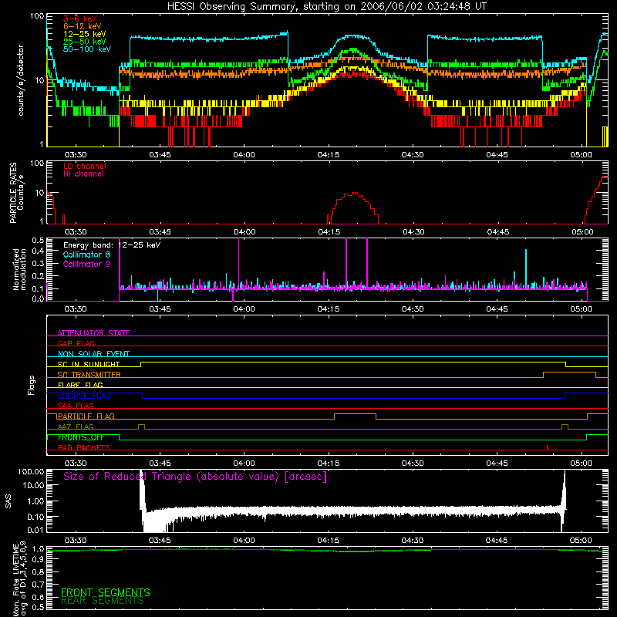Viewport: 617px width, 617px height.
Task: Click the tall cyan Collimator 8 spike near 04:50
Action: [x=526, y=268]
